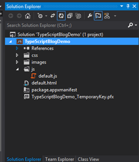The image size is (139, 162).
Task: Select package.appxmanifest file
Action: pyautogui.click(x=54, y=90)
